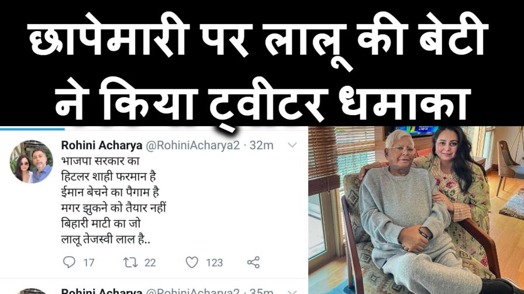Retweet the first tweet using retweet icon
This screenshot has height=294, width=524.
[130, 262]
